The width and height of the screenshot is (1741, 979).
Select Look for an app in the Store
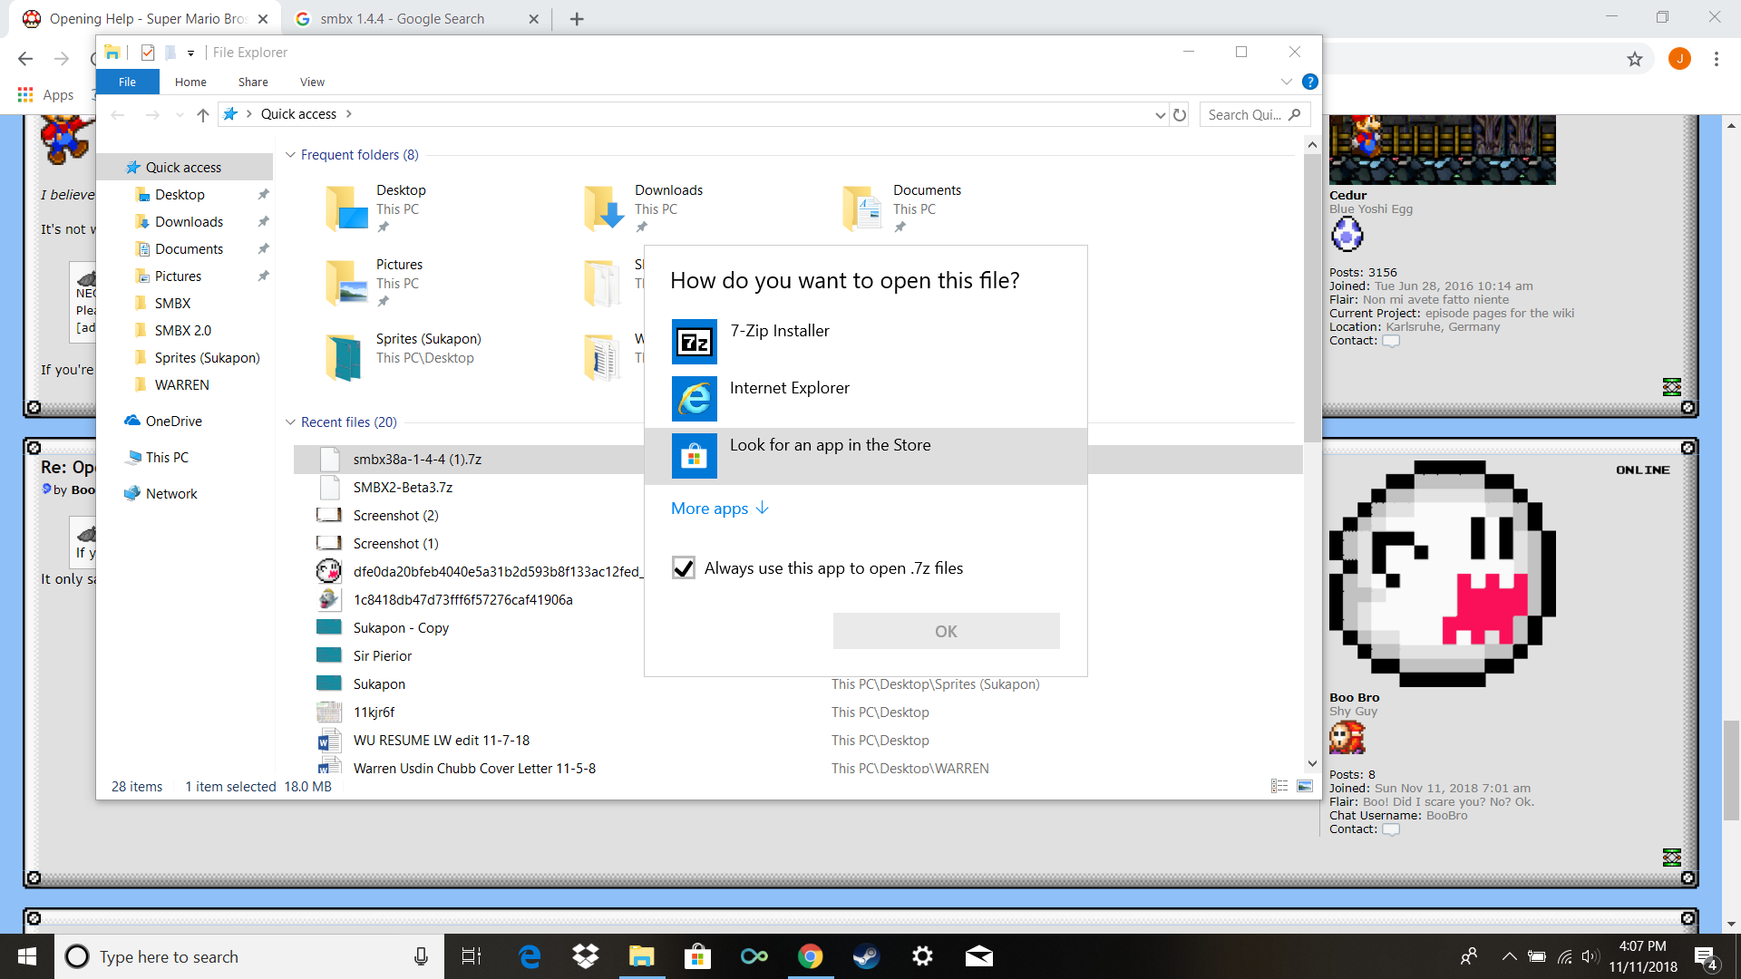coord(865,456)
